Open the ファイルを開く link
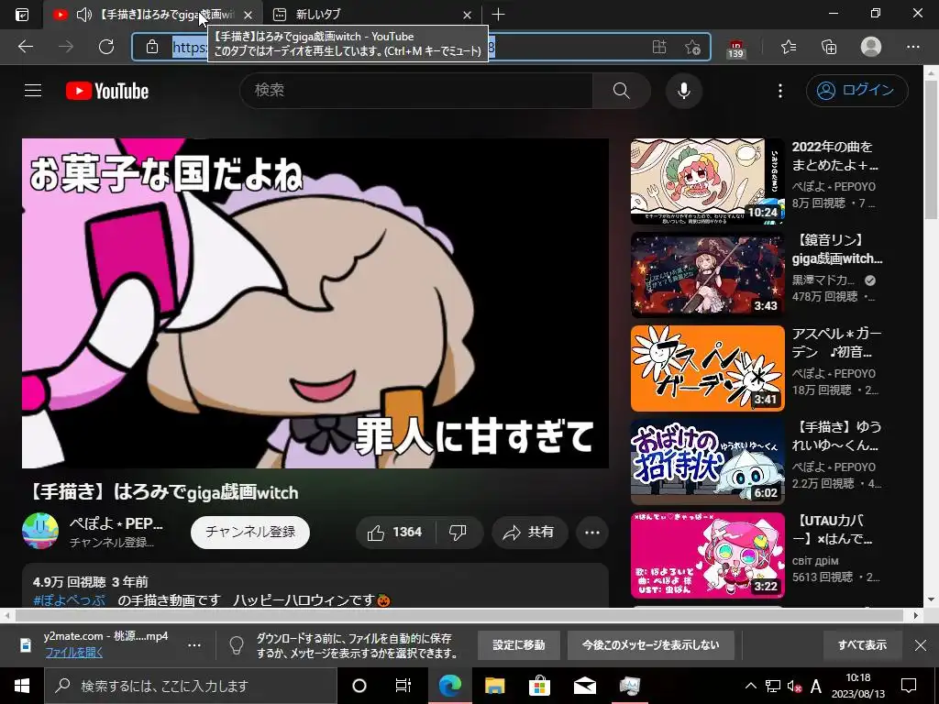This screenshot has height=704, width=939. [x=73, y=653]
